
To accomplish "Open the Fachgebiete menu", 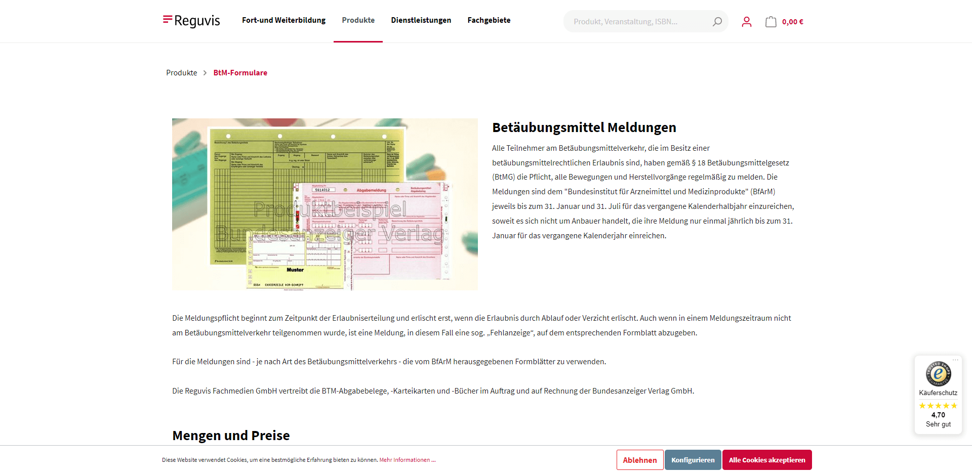I will pos(489,20).
